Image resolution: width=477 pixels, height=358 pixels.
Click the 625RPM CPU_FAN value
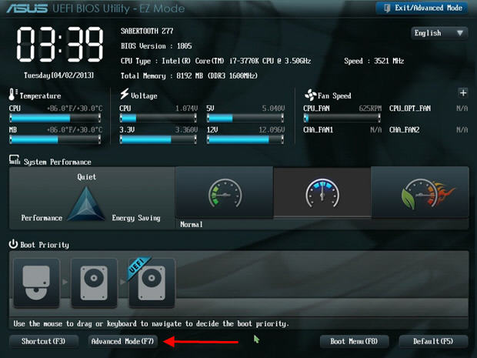tap(370, 109)
